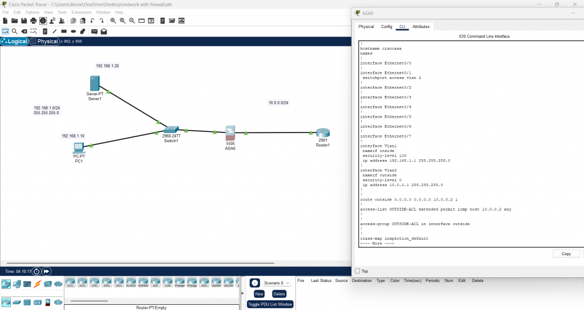Open the Extensions menu
The image size is (584, 310).
click(81, 12)
